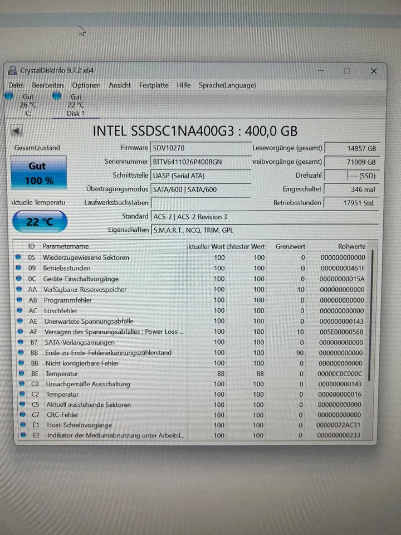Click the status dot for Aktuell ausstehende Sektoren
401x535 pixels.
click(22, 404)
